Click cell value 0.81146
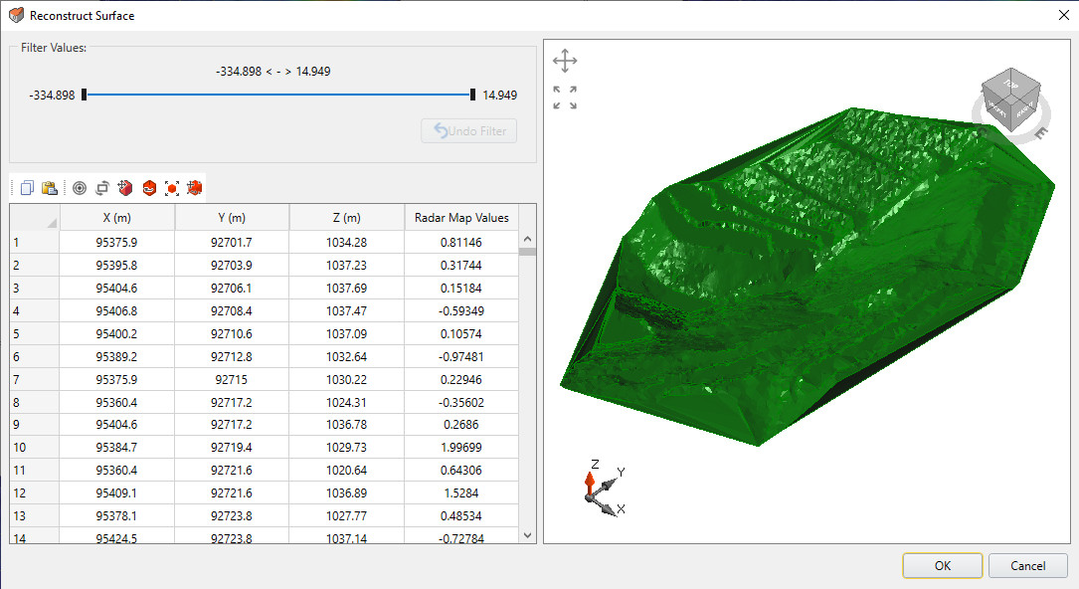Screen dimensions: 1079x589 461,242
